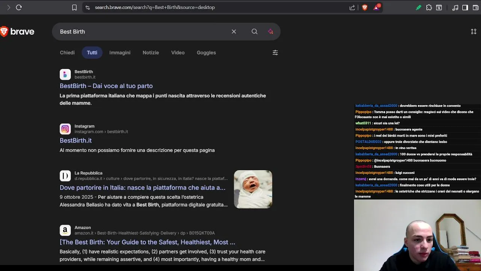This screenshot has height=271, width=481.
Task: Click the streamer webcam overlay
Action: [x=417, y=235]
